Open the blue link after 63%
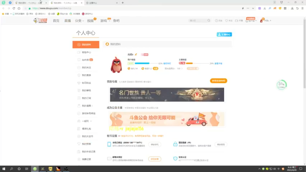This screenshot has height=172, width=306. tap(167, 63)
